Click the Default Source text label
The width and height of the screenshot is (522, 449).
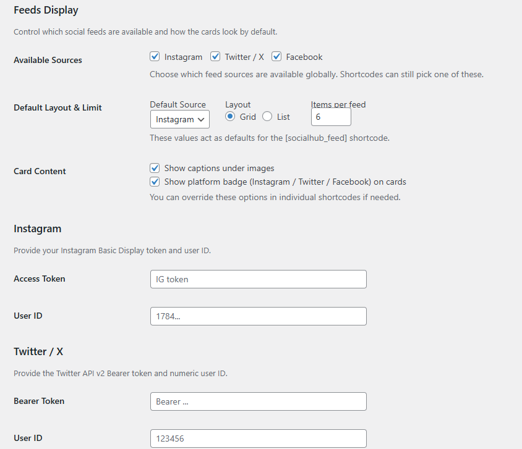178,105
